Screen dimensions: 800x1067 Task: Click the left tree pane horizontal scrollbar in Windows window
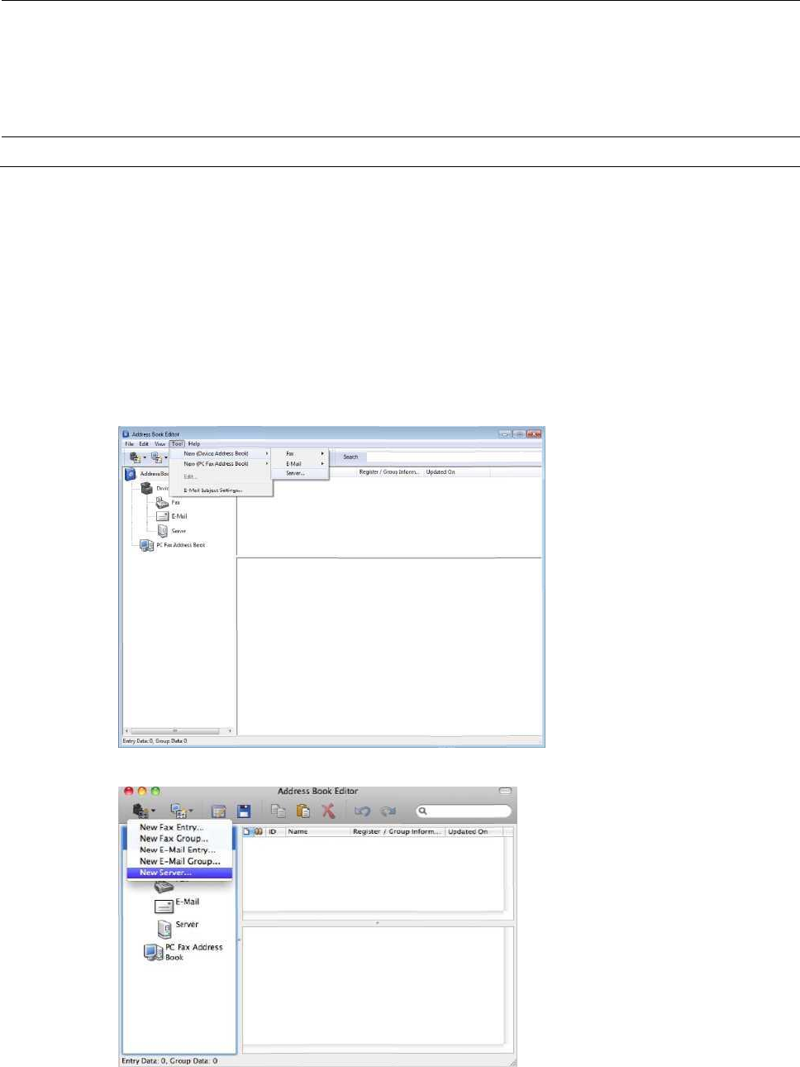174,731
